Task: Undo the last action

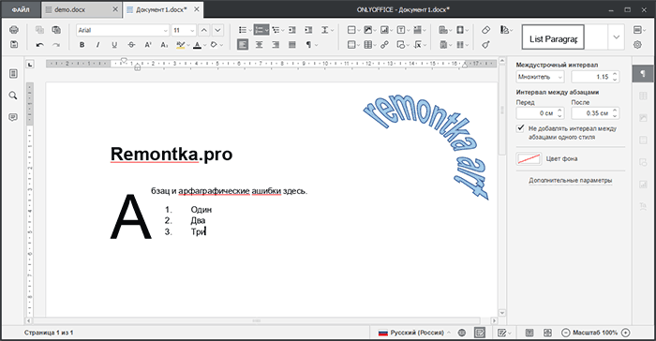Action: click(39, 45)
